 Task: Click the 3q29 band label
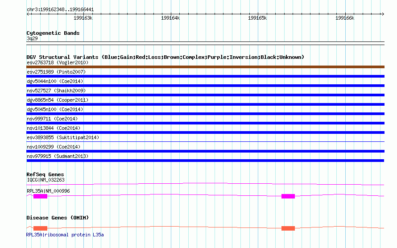pyautogui.click(x=32, y=38)
